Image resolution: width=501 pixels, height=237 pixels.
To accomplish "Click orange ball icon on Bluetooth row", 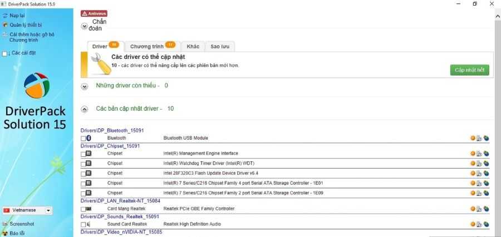I will point(473,138).
